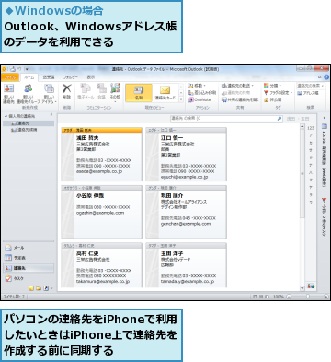This screenshot has width=331, height=362.
Task: Open the Configure buttons arrow in navigation pane
Action: (x=51, y=288)
